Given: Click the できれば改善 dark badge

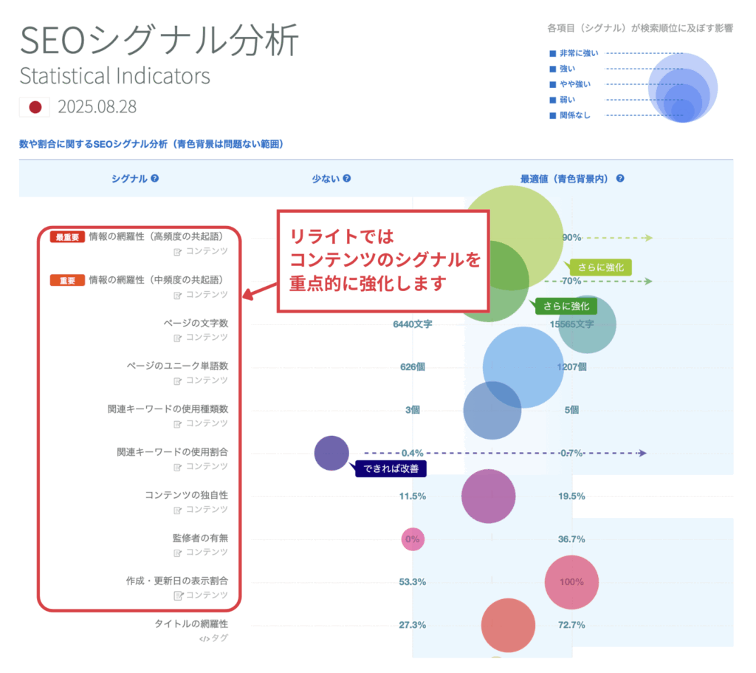Looking at the screenshot, I should (390, 469).
